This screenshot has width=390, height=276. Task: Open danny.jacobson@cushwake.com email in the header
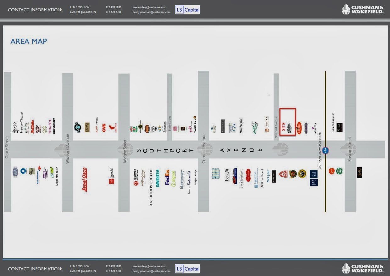click(152, 12)
